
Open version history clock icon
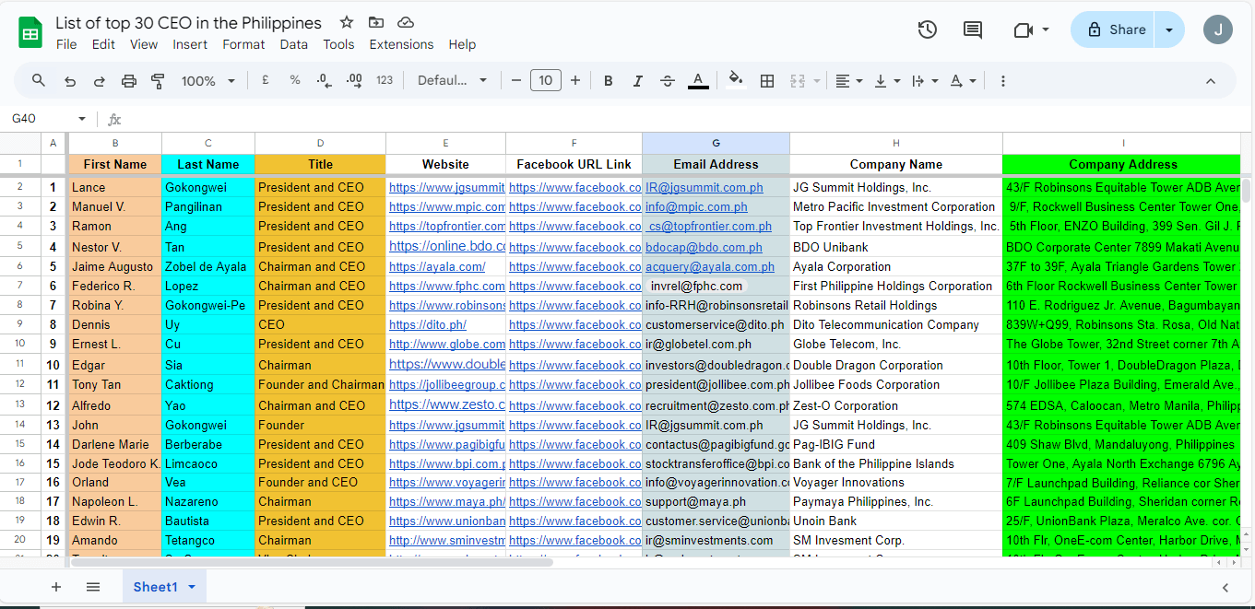coord(928,29)
